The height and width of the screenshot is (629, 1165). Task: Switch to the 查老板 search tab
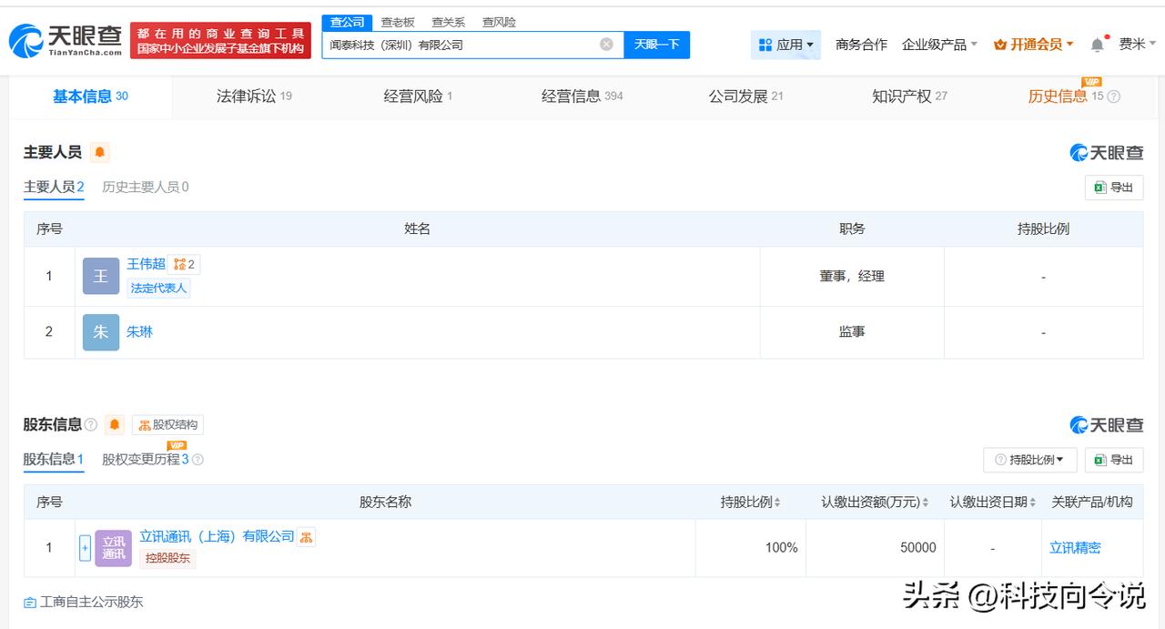(398, 22)
